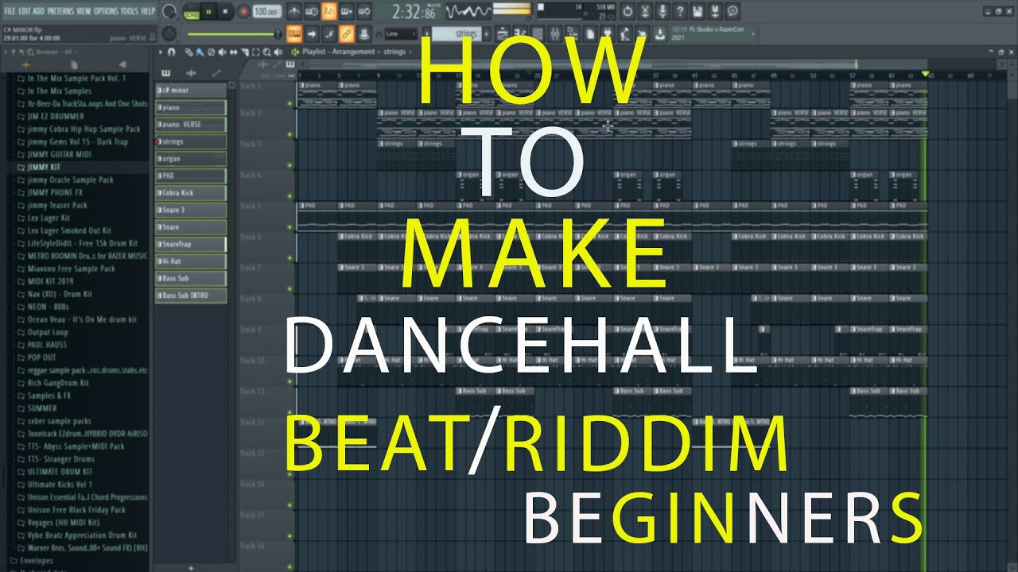Toggle the overdub/blend recording icon
Screen dimensions: 1018x572
coord(346,12)
